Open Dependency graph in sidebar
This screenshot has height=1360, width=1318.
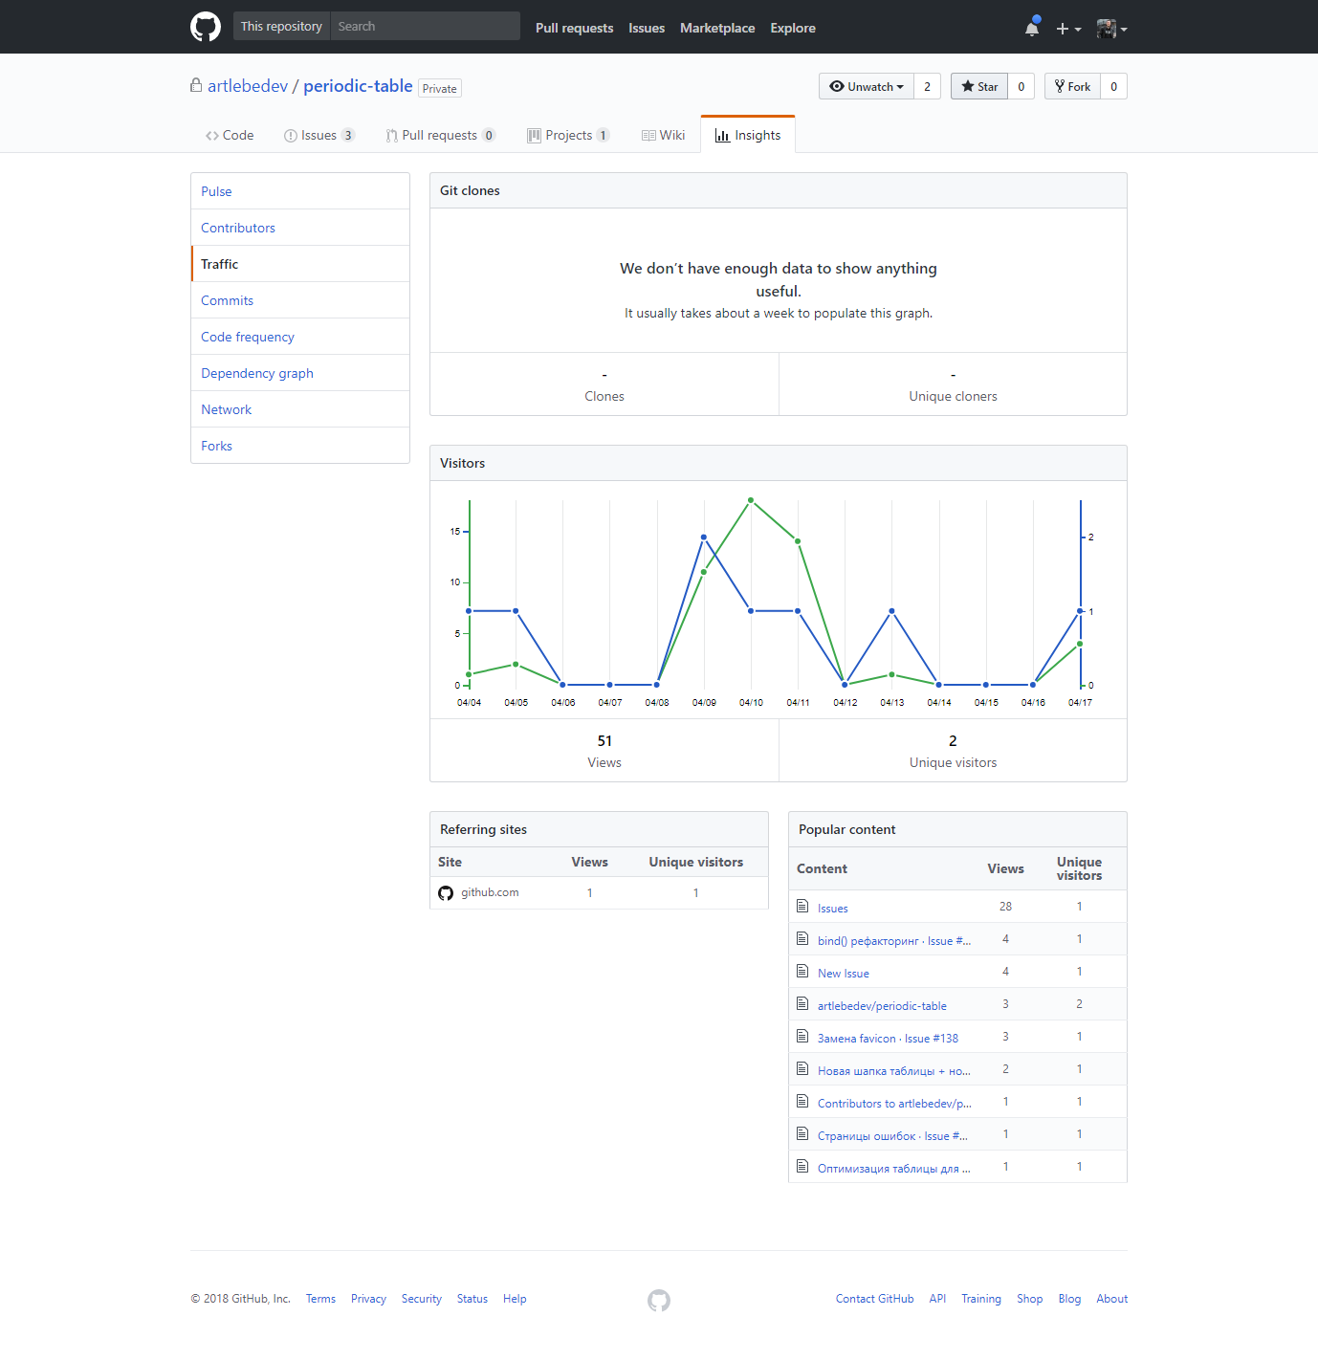point(257,373)
